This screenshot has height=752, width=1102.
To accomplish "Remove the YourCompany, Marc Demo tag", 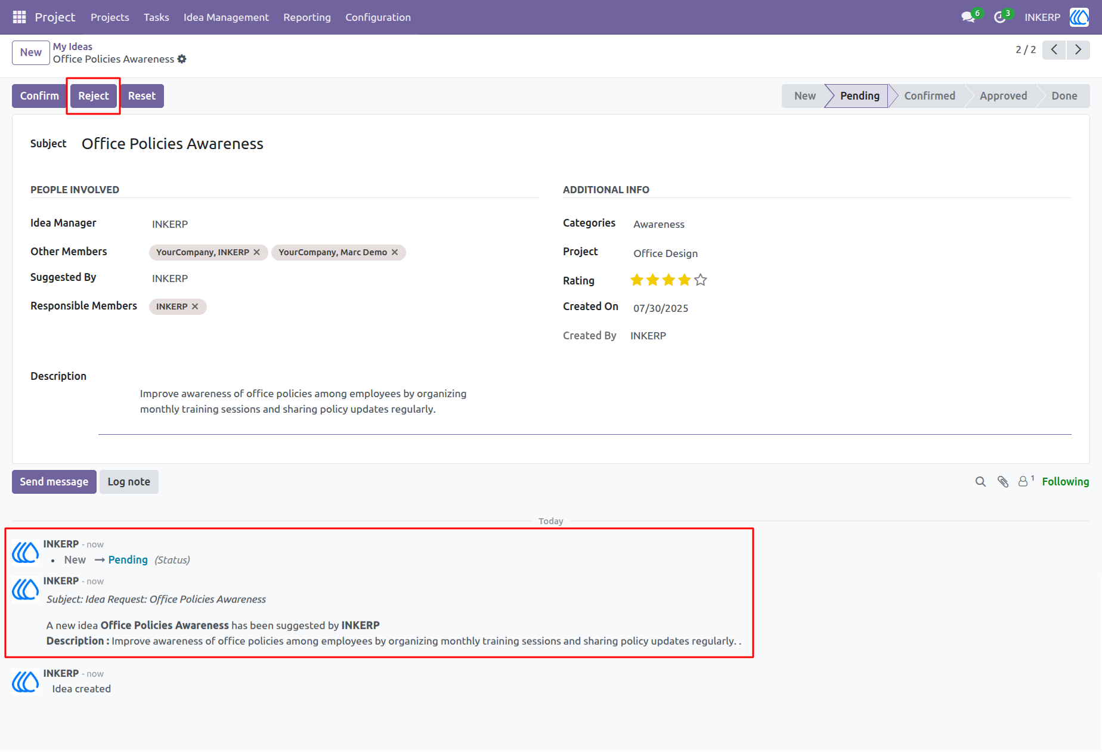I will (395, 252).
